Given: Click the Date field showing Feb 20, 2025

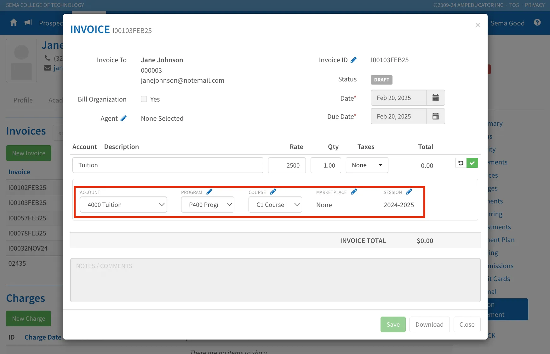Looking at the screenshot, I should [x=399, y=98].
